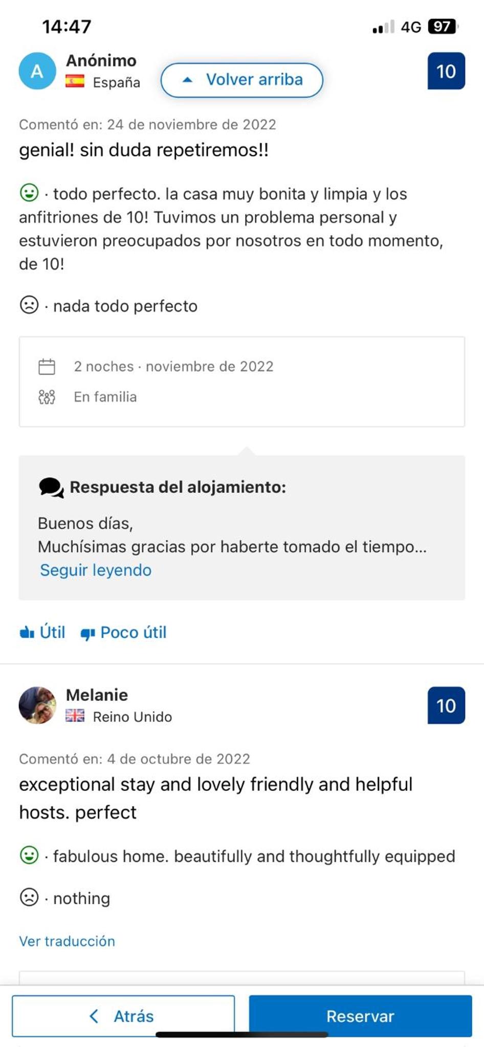
Task: Tap the battery indicator in the status bar
Action: pos(443,27)
